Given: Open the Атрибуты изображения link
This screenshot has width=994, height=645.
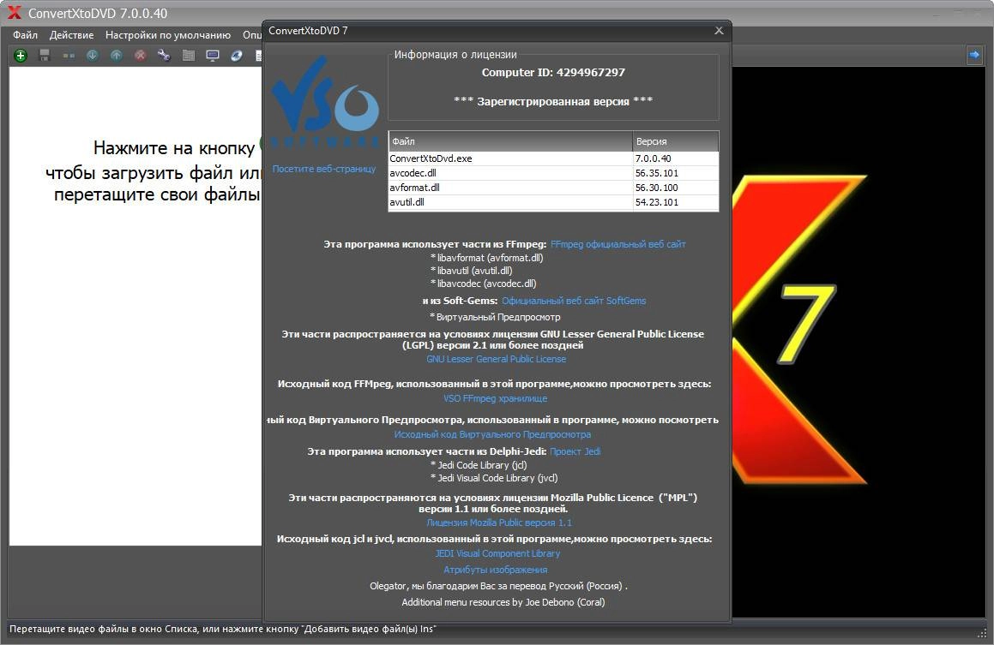Looking at the screenshot, I should 495,570.
